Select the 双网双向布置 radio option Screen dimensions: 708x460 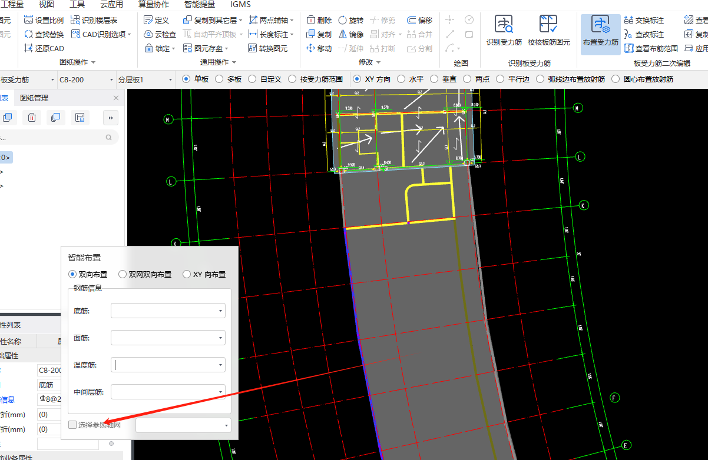(123, 274)
